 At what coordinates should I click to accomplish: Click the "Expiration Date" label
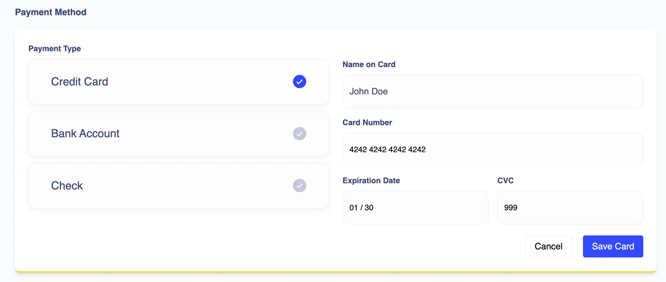click(x=371, y=180)
